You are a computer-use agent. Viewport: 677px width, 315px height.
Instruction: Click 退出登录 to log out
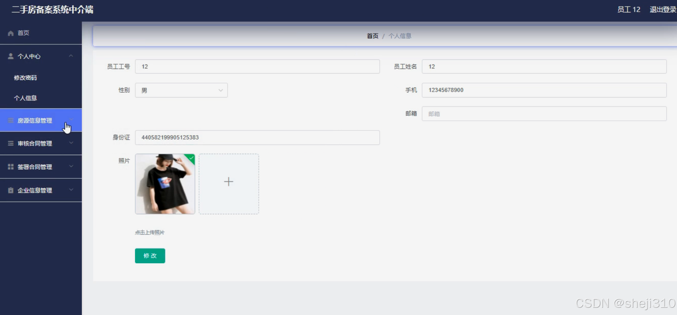point(663,9)
